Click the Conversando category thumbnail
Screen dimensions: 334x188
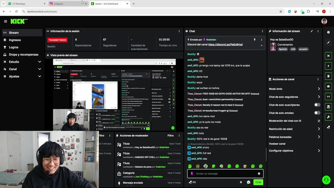tap(273, 47)
